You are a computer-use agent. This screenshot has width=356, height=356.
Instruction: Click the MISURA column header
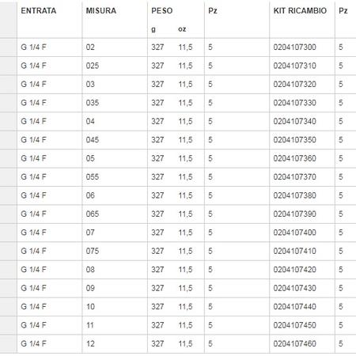[101, 11]
